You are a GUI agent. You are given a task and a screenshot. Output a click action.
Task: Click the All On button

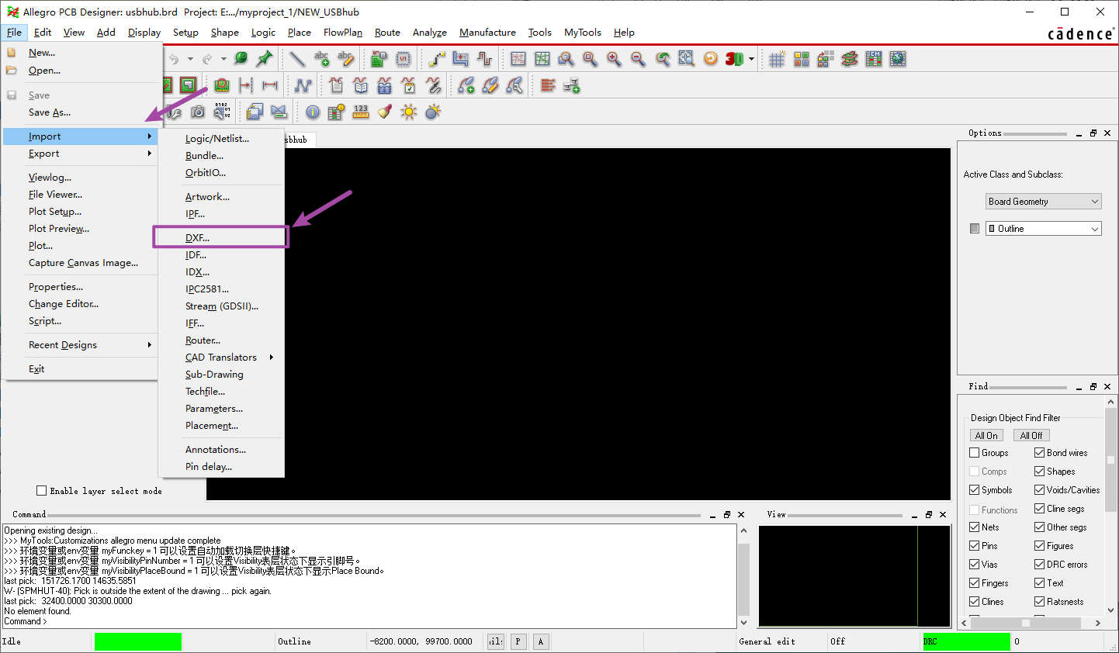(x=986, y=436)
